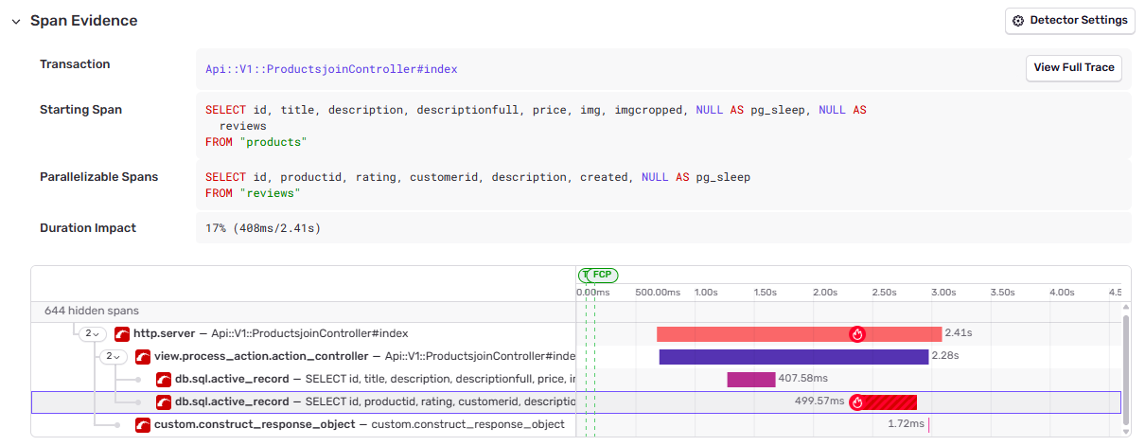1145x446 pixels.
Task: Click the 'Parallelizable Spans' field label
Action: (x=99, y=177)
